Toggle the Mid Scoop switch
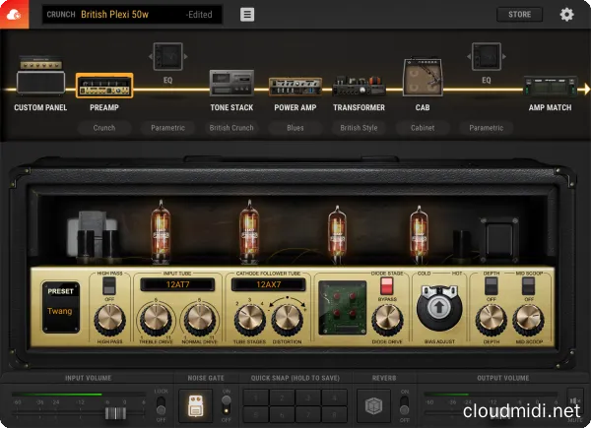Image resolution: width=591 pixels, height=428 pixels. point(527,285)
